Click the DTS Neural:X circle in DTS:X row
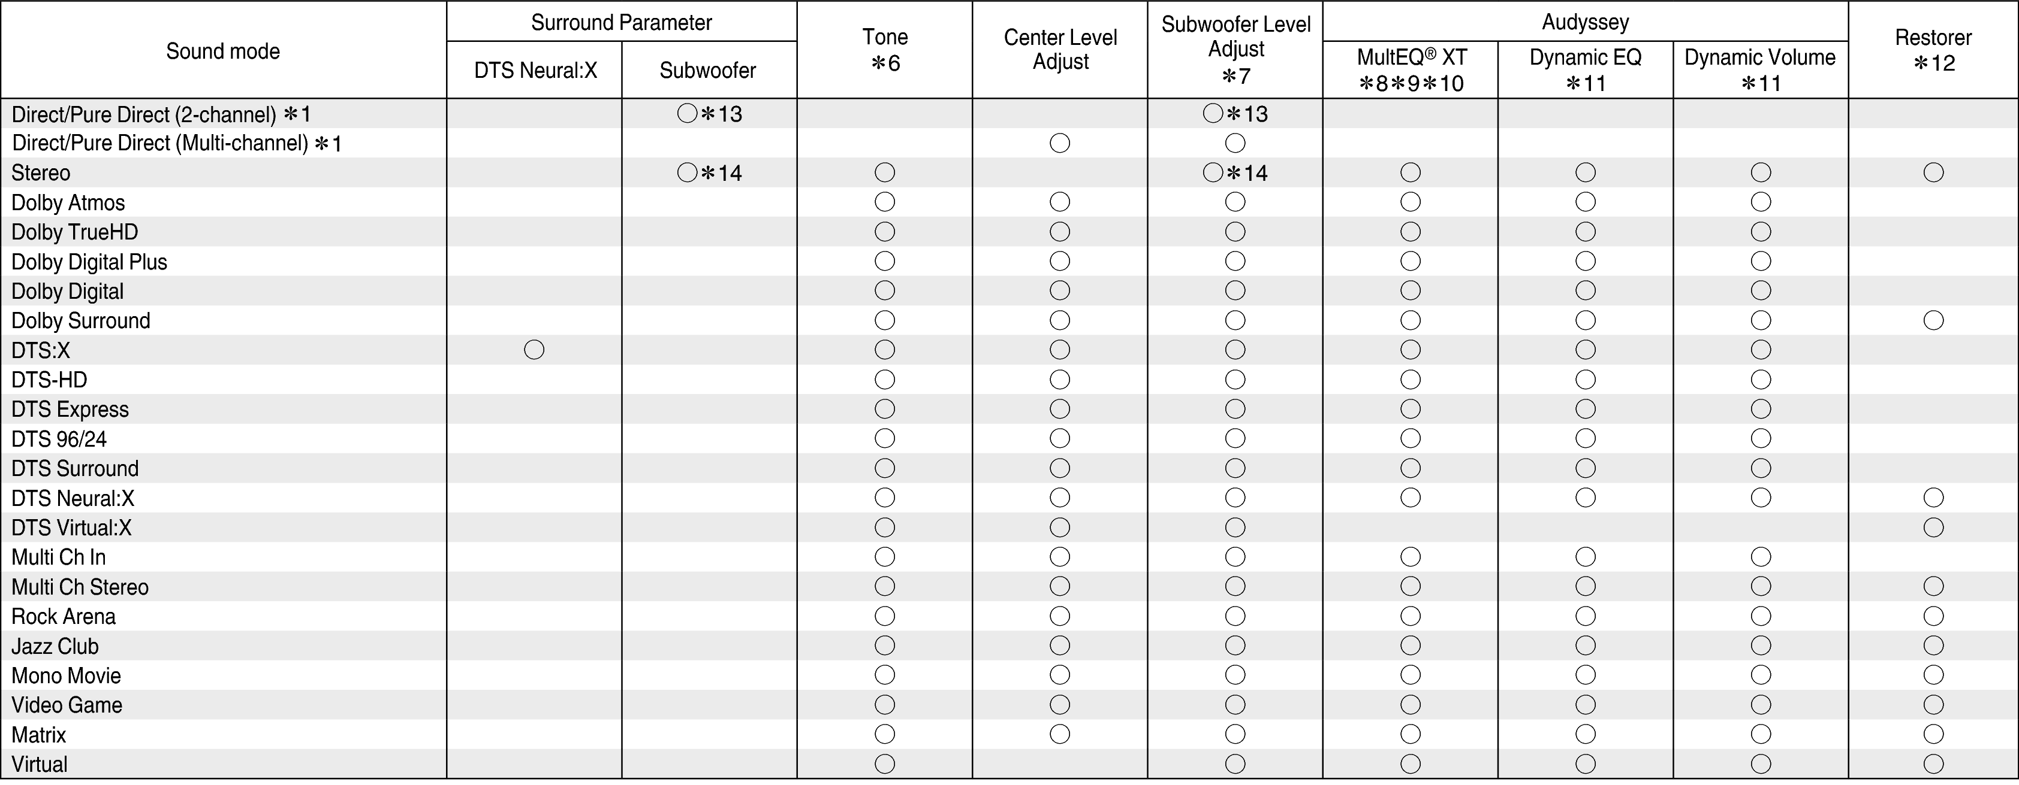The height and width of the screenshot is (785, 2019). (534, 350)
